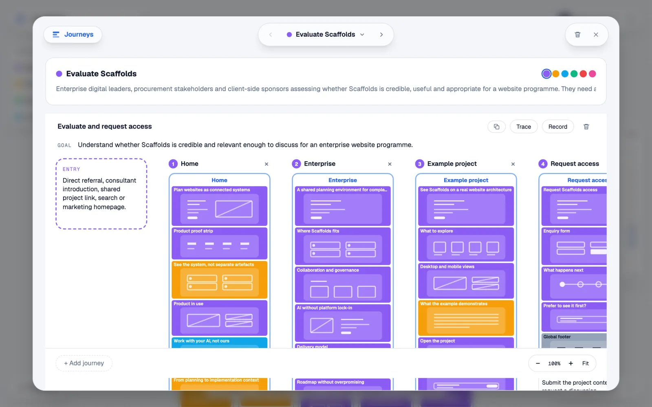Fit the canvas with Fit button
This screenshot has height=407, width=652.
coord(585,363)
